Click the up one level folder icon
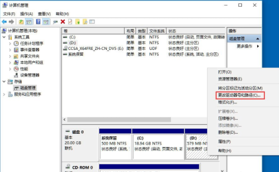 (x=21, y=22)
